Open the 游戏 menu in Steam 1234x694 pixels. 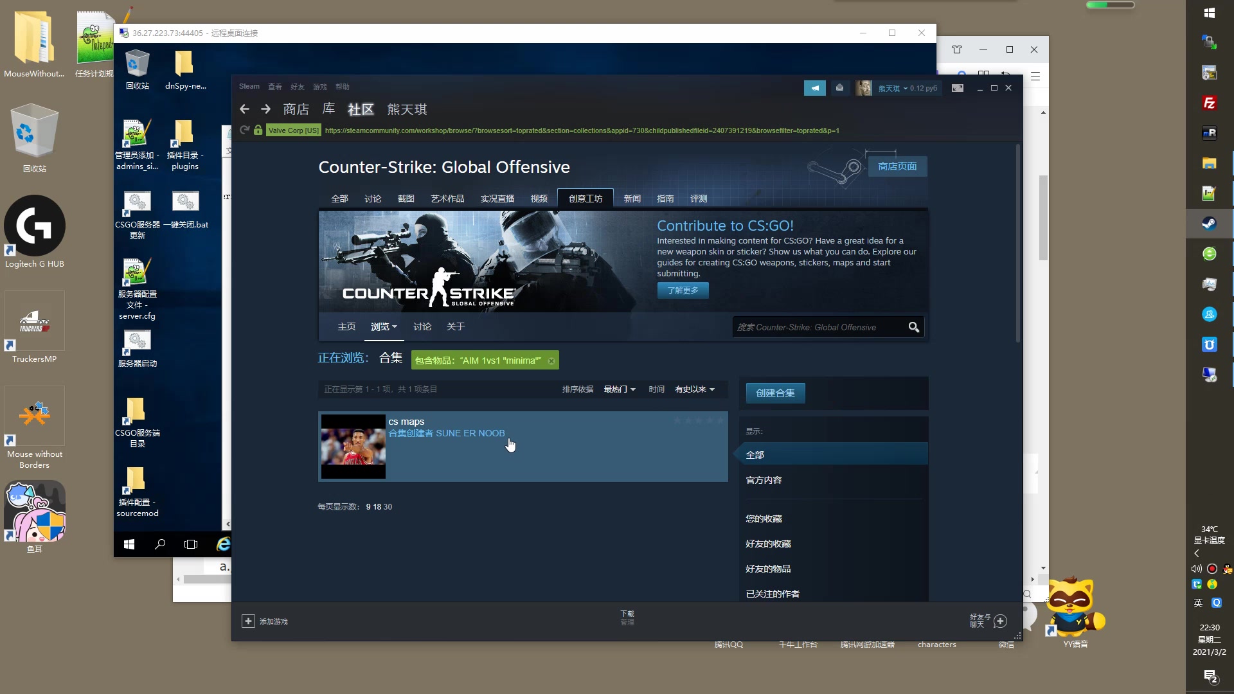(320, 87)
